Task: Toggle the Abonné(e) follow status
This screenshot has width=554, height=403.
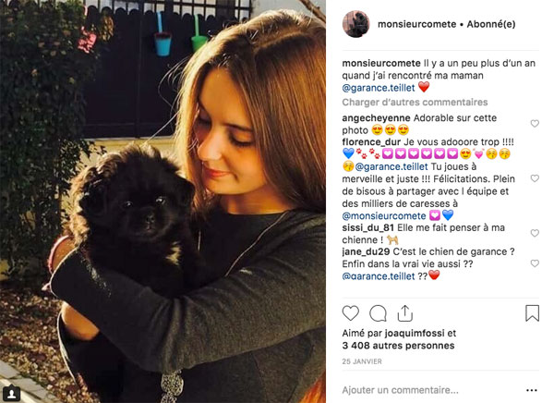Action: coord(491,24)
